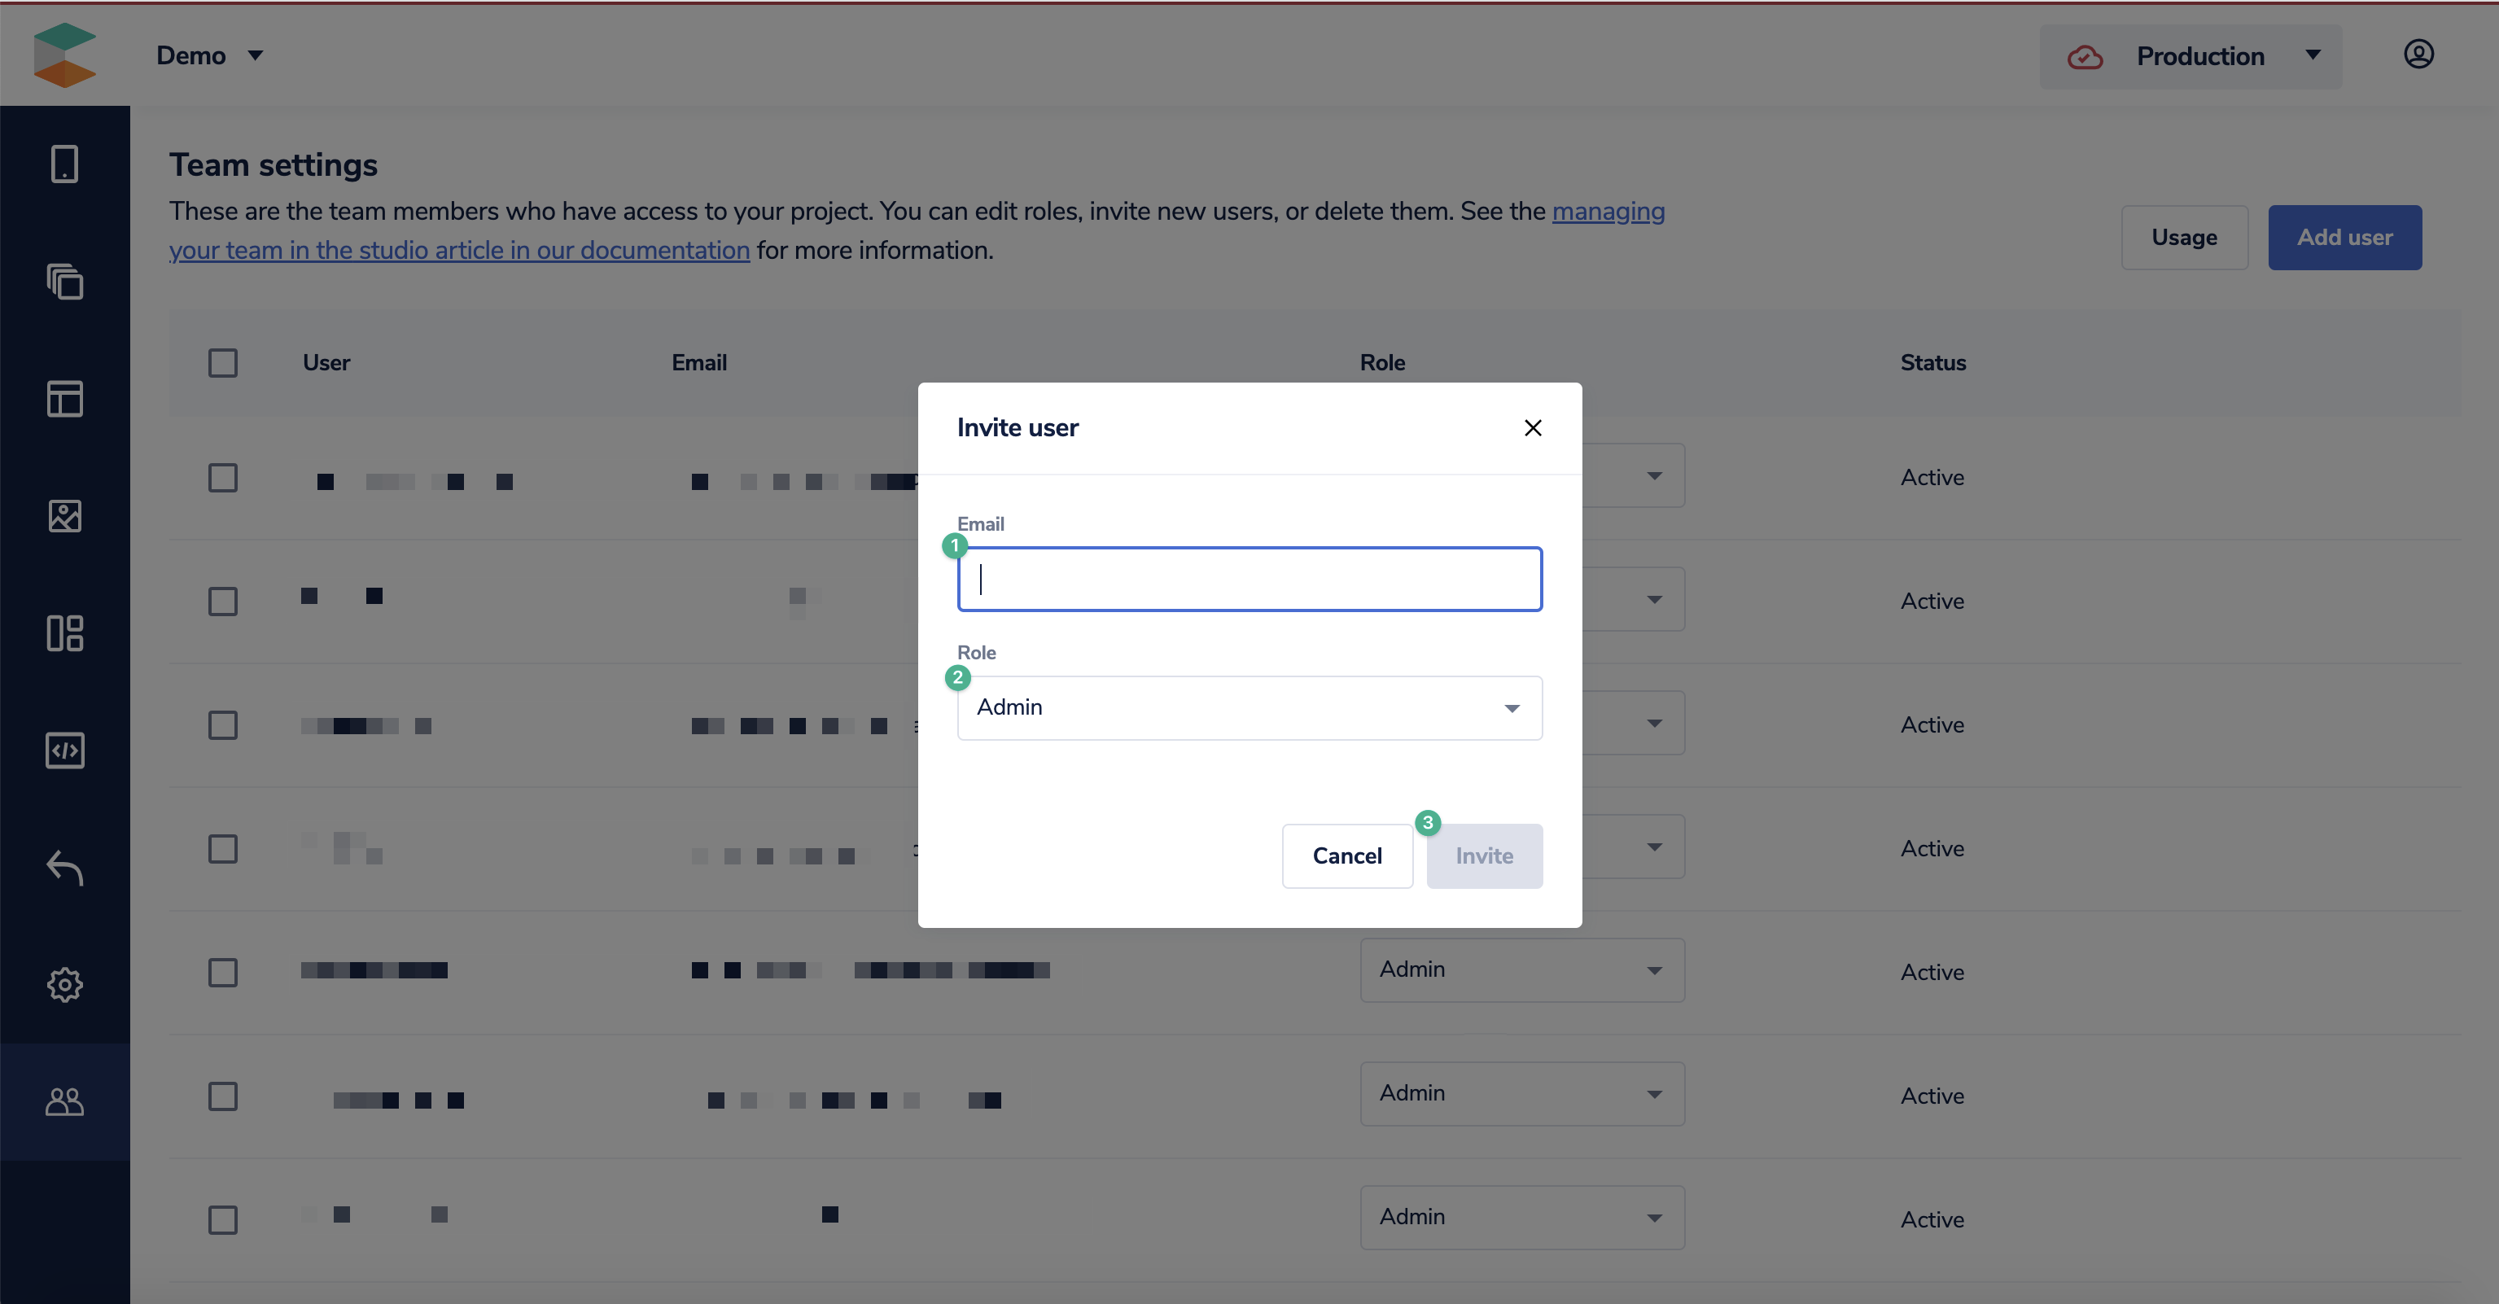Open the Role dropdown in Invite user dialog

coord(1249,707)
